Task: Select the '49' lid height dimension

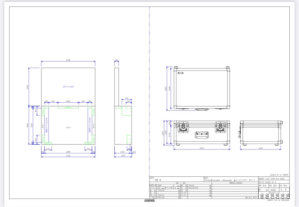Action: coord(170,123)
